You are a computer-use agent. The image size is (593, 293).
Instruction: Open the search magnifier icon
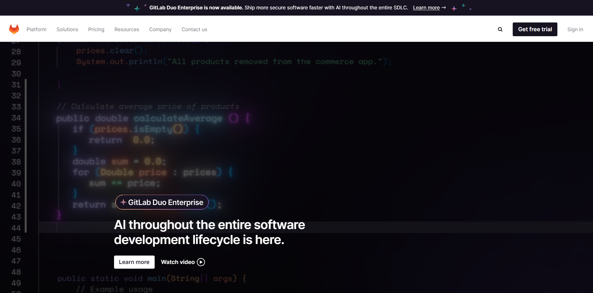(x=500, y=29)
